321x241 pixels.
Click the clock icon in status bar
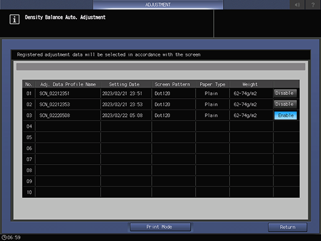(x=4, y=237)
